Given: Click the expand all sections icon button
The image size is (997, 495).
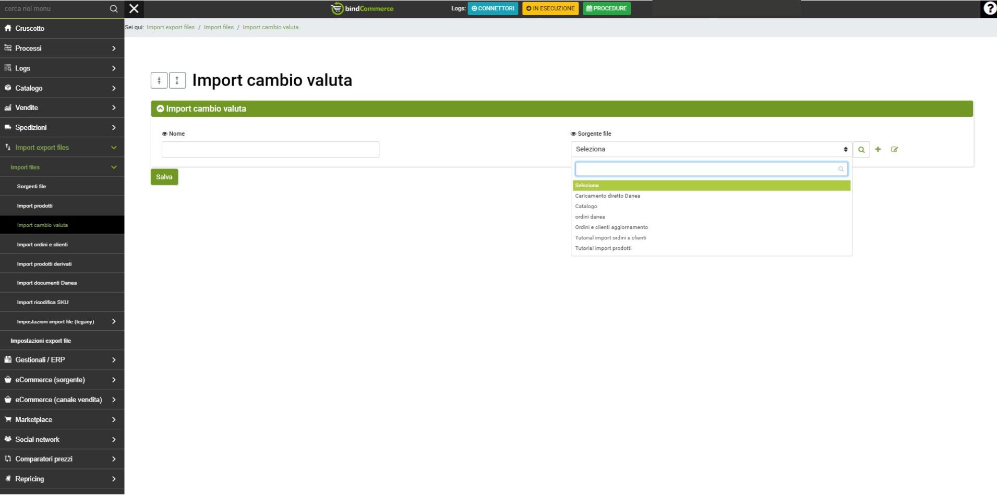Looking at the screenshot, I should [x=177, y=80].
